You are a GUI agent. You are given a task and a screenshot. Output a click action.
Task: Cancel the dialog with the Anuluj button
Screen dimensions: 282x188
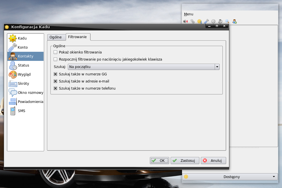click(213, 160)
